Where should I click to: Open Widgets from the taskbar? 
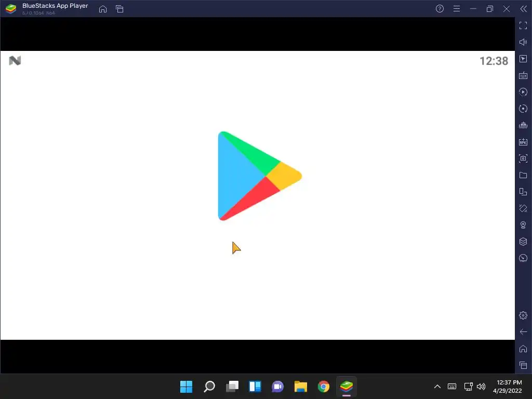click(x=255, y=387)
